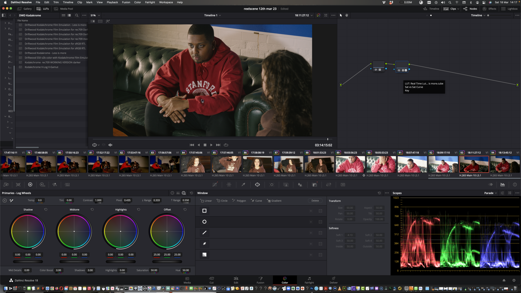Open the Curves palette icon

[x=215, y=185]
